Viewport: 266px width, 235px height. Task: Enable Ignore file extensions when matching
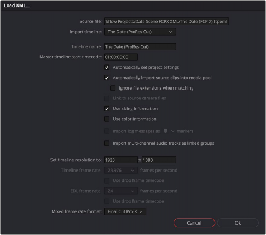tap(113, 88)
